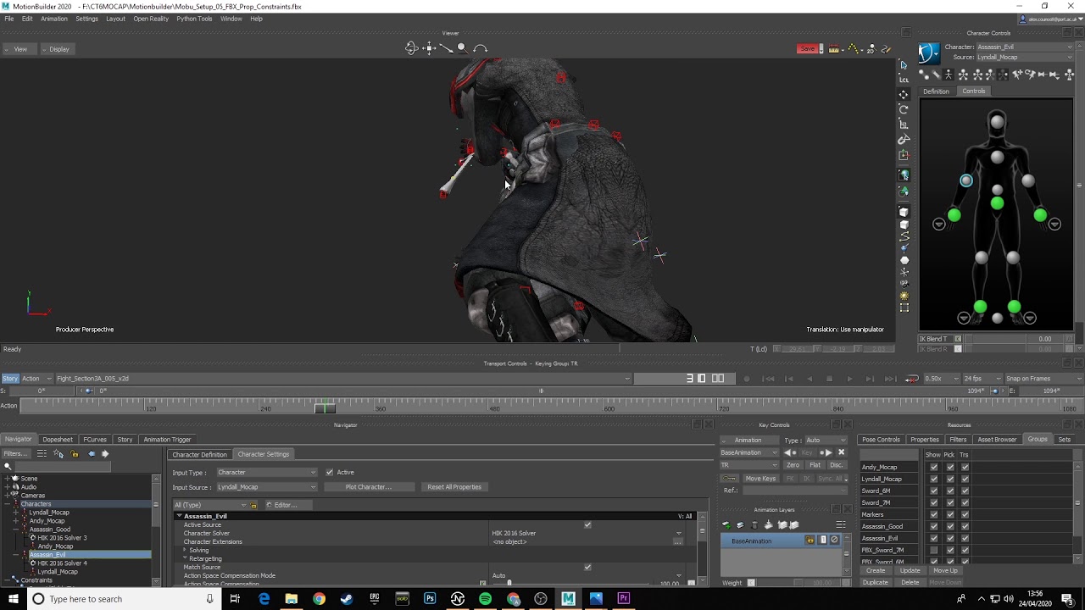Toggle the Match Source checkbox
Screen dimensions: 1085x610
[587, 567]
